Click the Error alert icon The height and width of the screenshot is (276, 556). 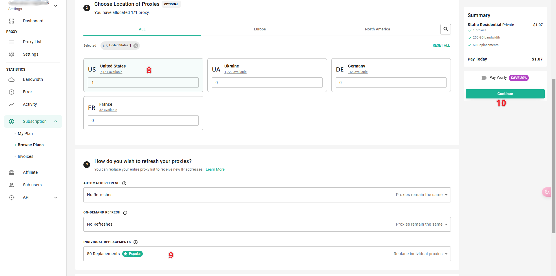(12, 92)
